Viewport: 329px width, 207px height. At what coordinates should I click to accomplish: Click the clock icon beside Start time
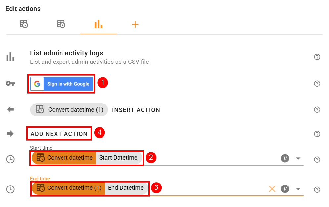[10, 159]
